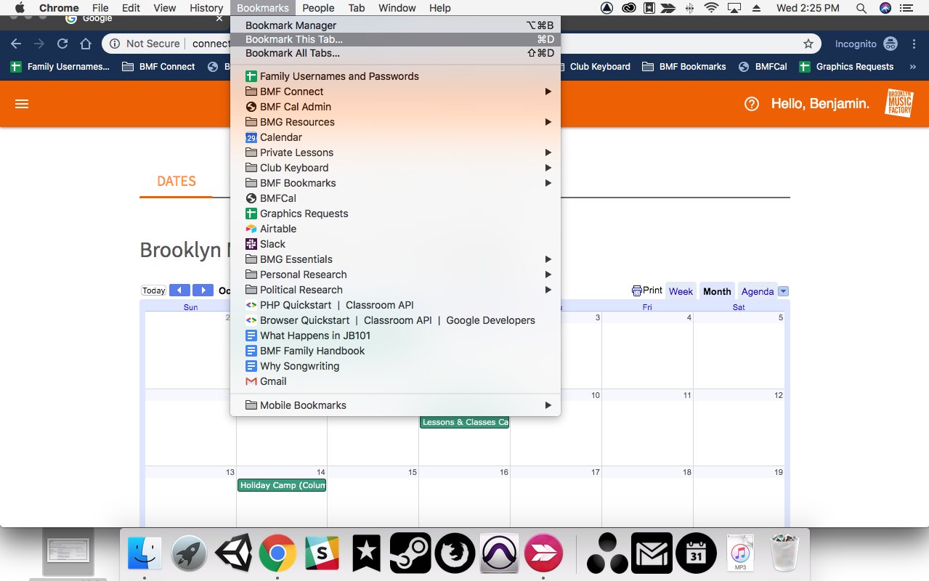Open the Trash in the dock

click(x=784, y=553)
